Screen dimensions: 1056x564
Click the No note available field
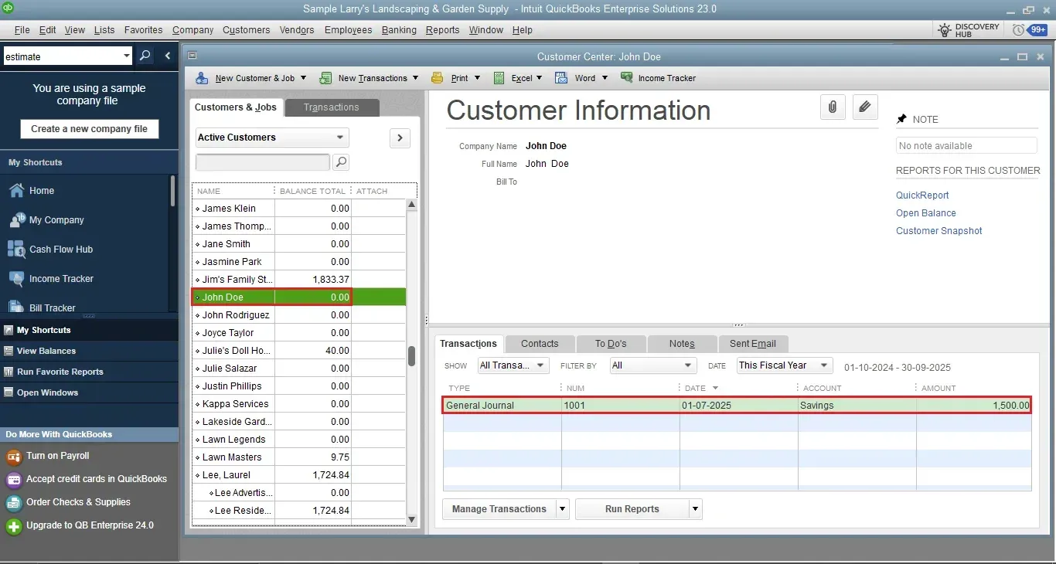[966, 146]
